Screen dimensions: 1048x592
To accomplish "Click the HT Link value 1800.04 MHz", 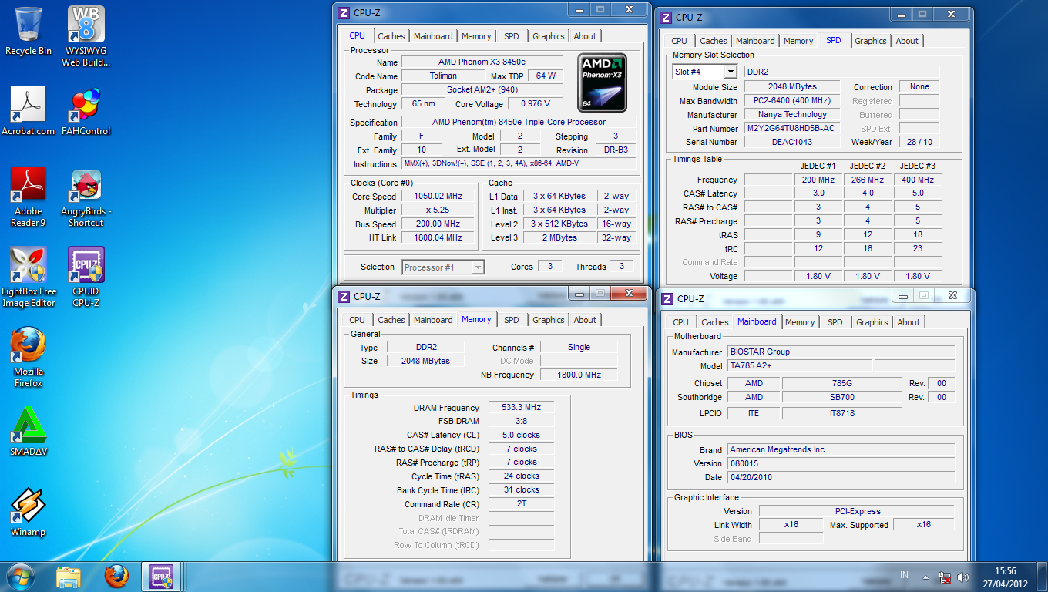I will click(x=439, y=237).
